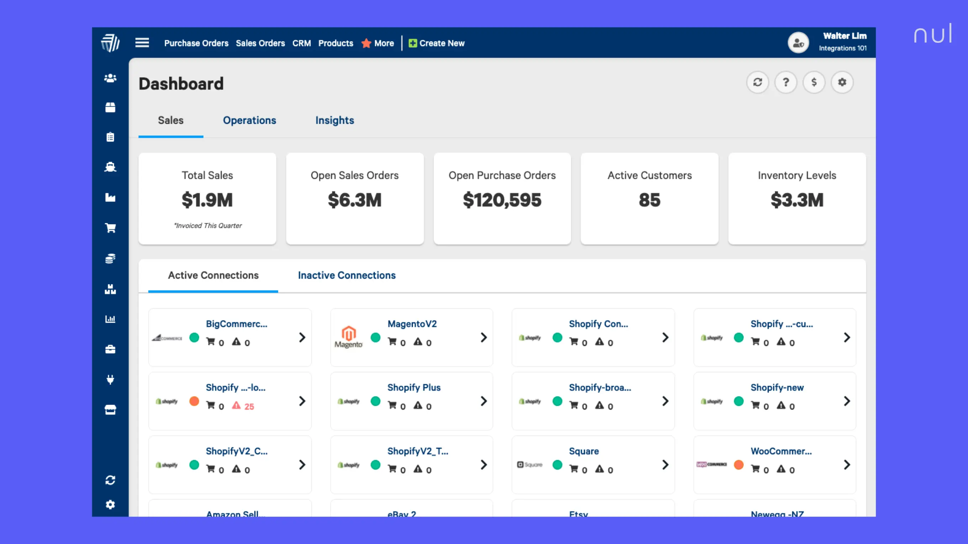
Task: Open Dashboard settings gear icon
Action: coord(842,82)
